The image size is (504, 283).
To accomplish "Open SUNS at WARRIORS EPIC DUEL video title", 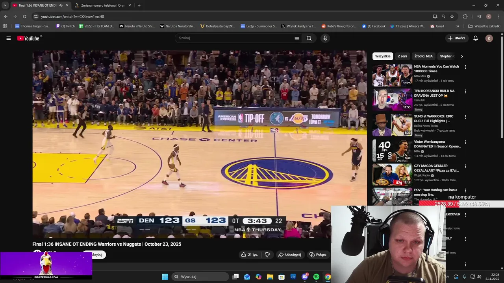I will (434, 119).
